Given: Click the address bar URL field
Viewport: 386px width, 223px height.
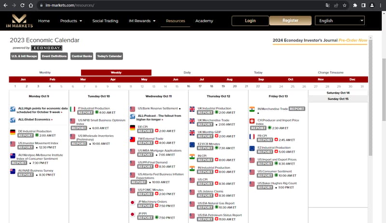Looking at the screenshot, I should tap(182, 5).
